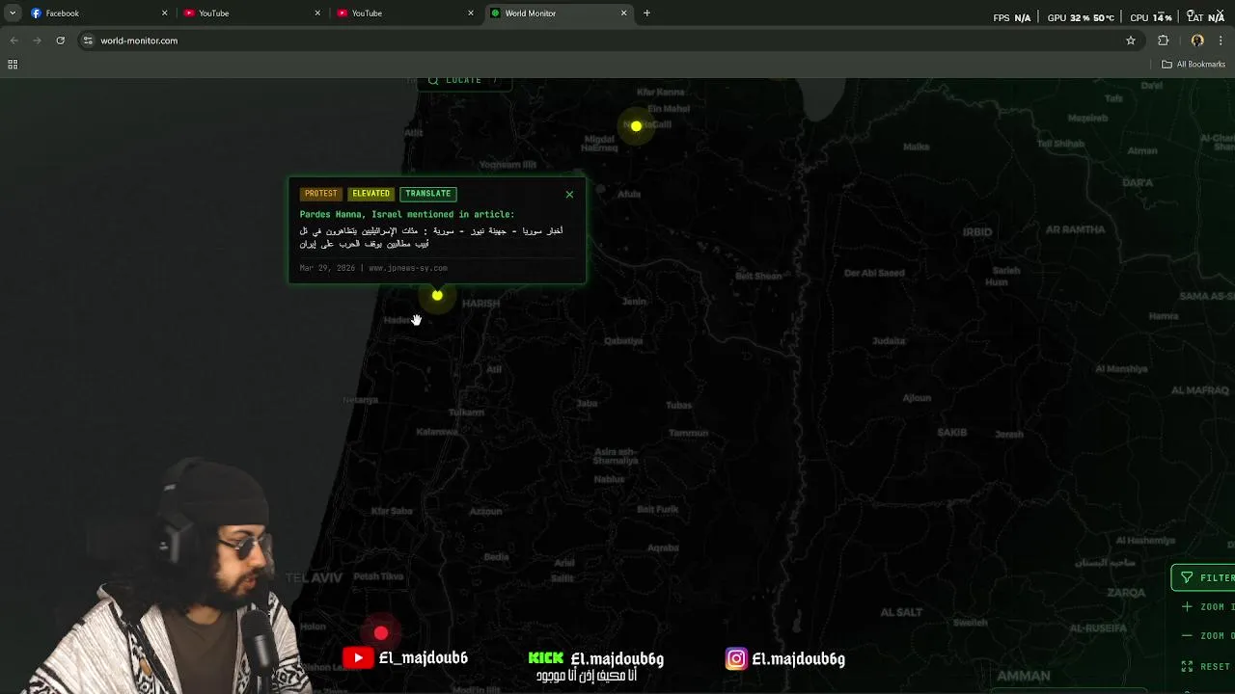Open the www.jpnews-sy.com source link

point(408,268)
